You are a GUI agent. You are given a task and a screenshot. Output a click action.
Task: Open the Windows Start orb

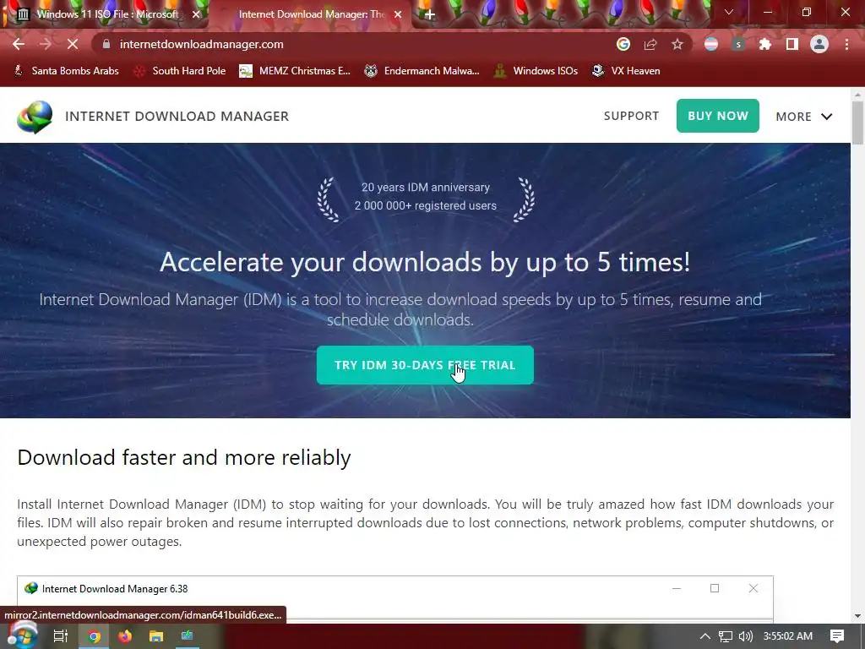pyautogui.click(x=22, y=635)
